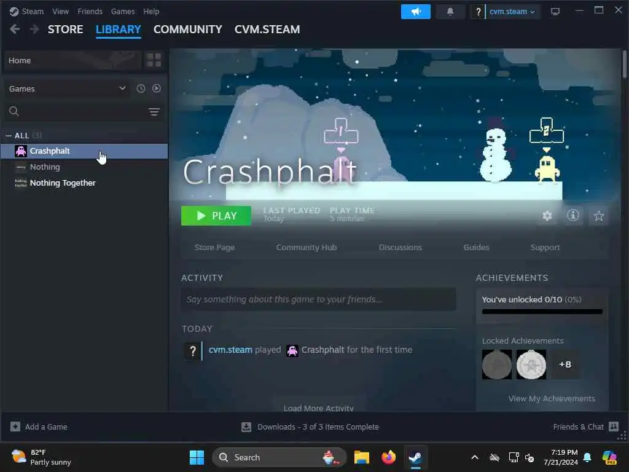The height and width of the screenshot is (472, 629).
Task: Add Crashphalt to favorites star
Action: [598, 216]
